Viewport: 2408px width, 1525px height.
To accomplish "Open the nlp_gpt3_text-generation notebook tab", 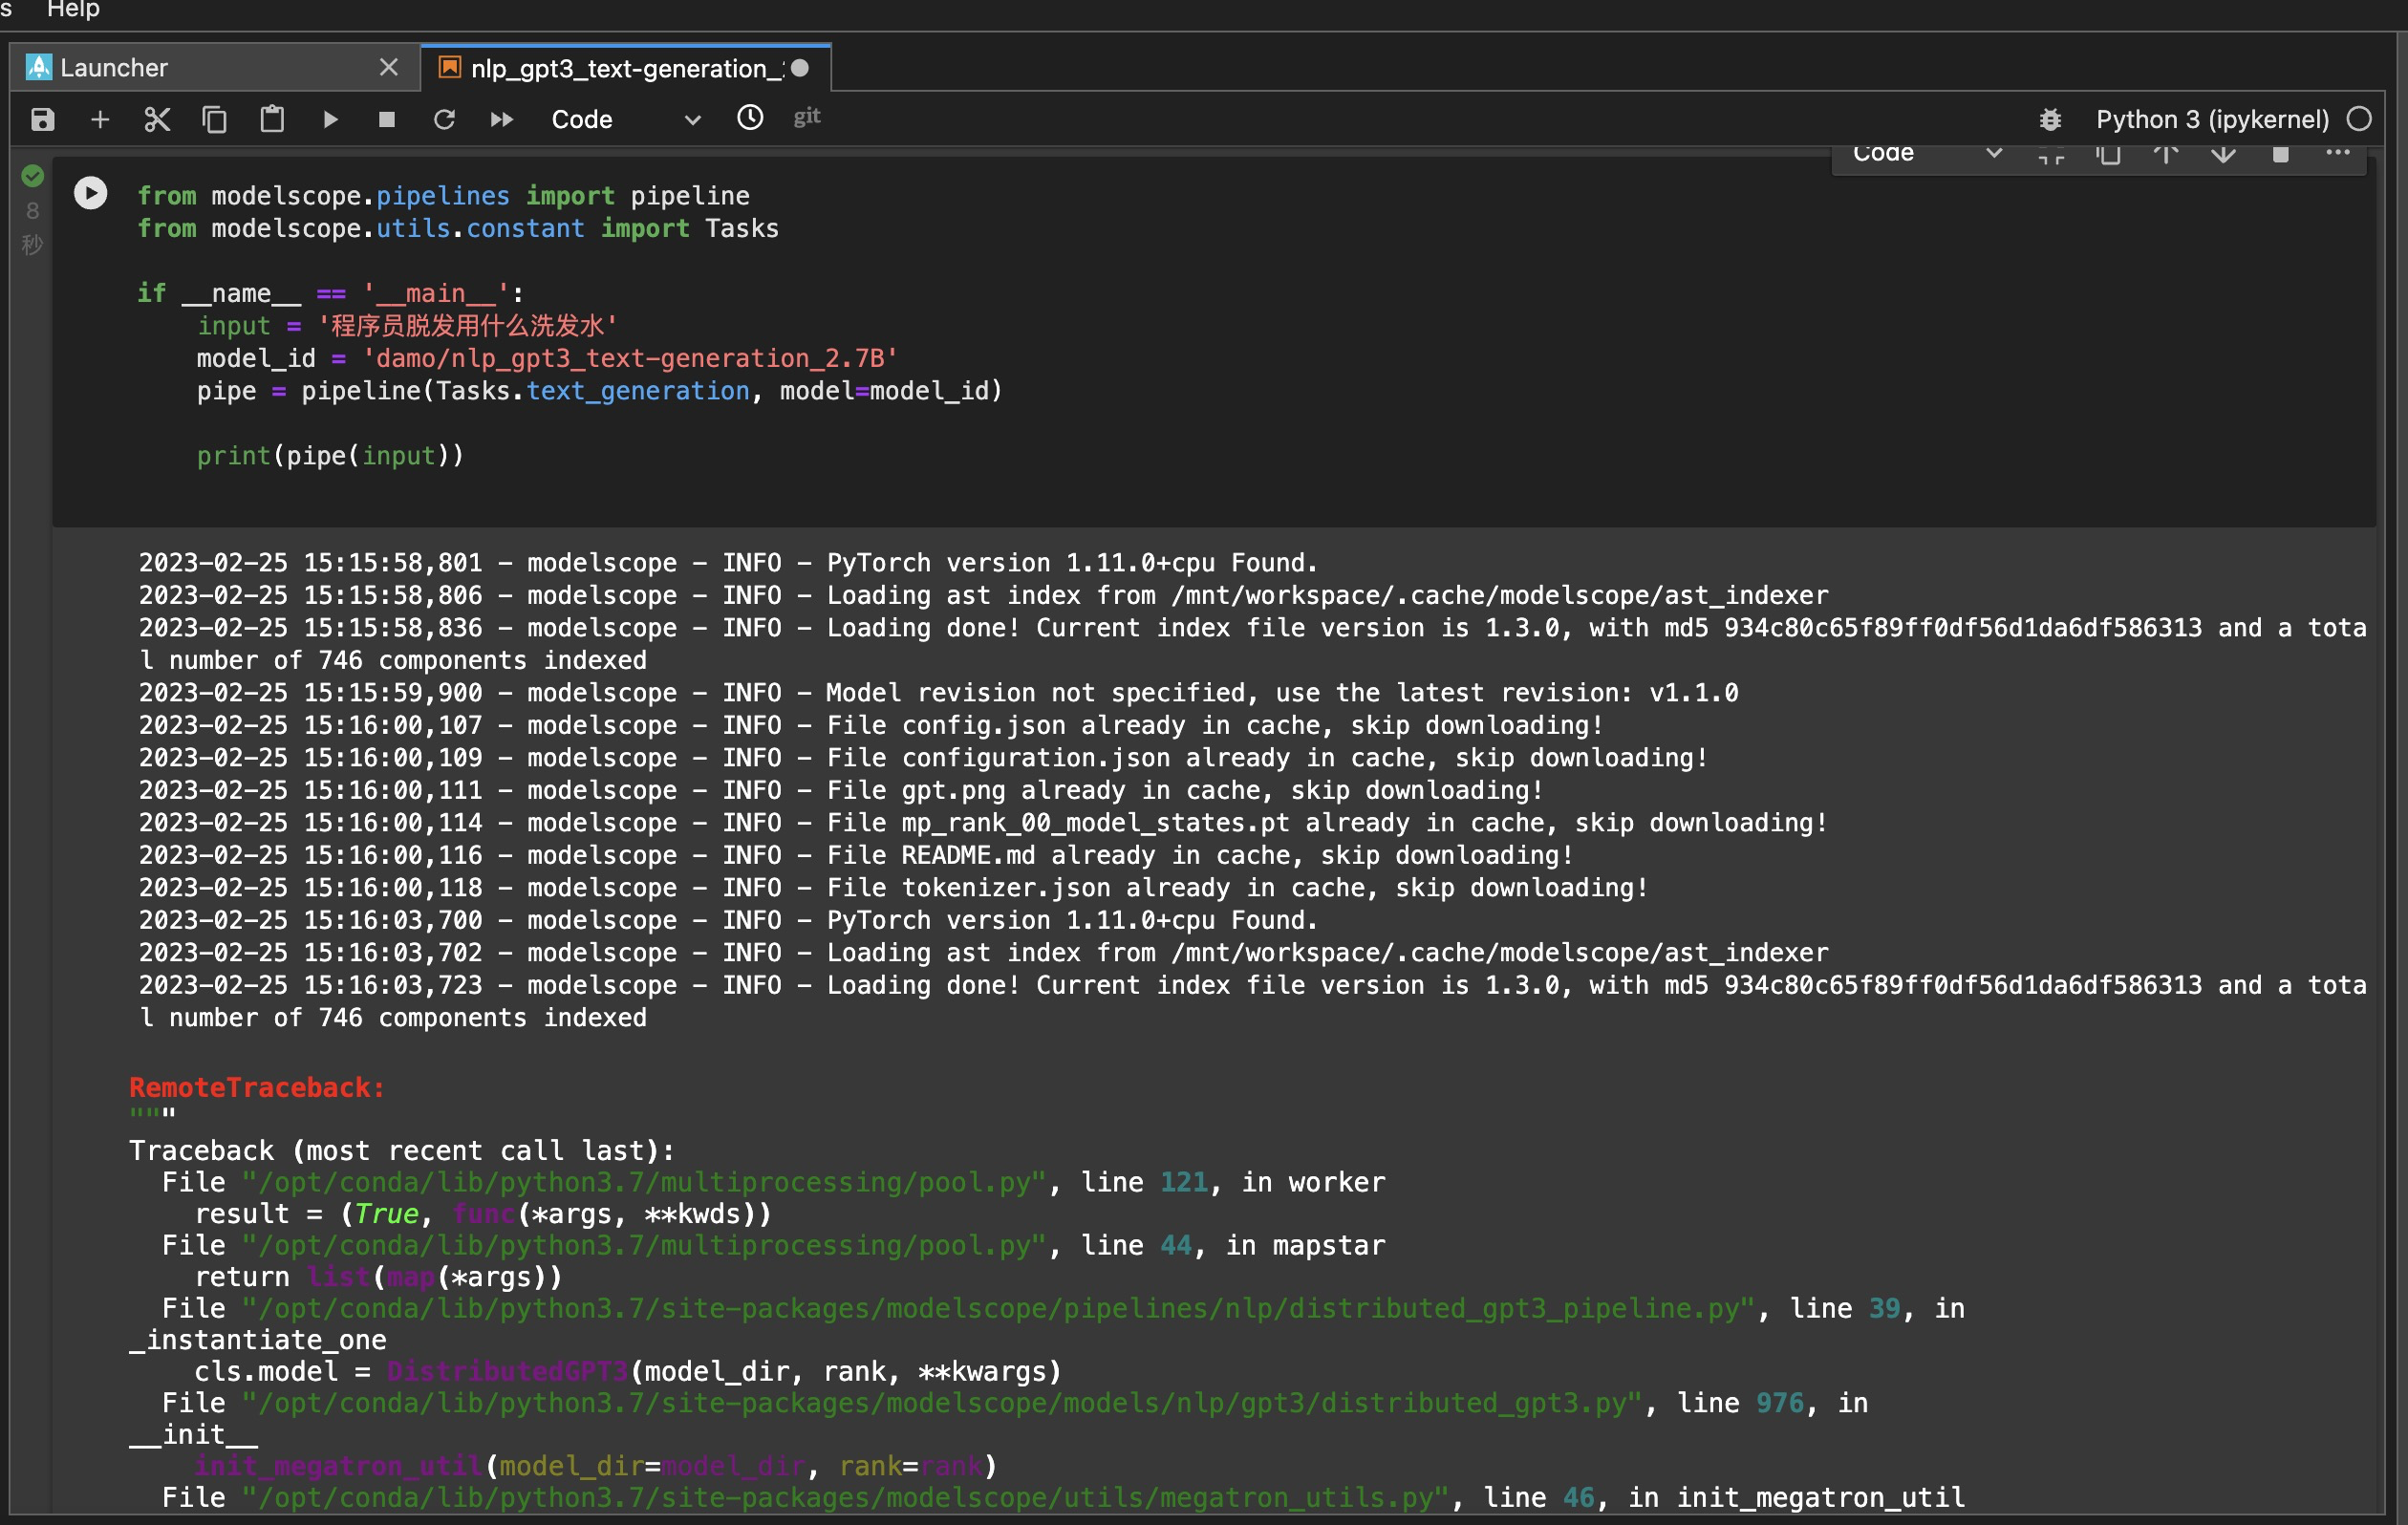I will pos(618,68).
